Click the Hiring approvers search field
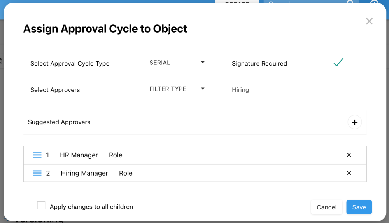The image size is (389, 223). click(x=299, y=90)
